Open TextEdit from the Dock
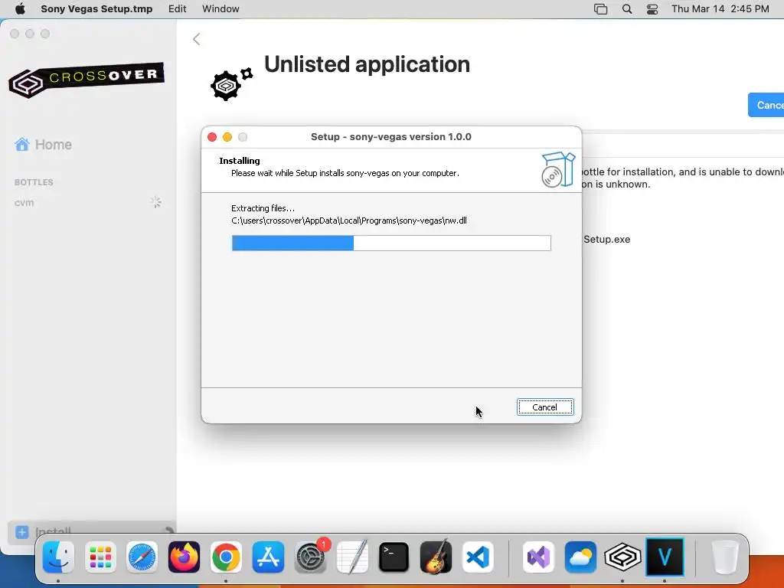 [x=352, y=557]
